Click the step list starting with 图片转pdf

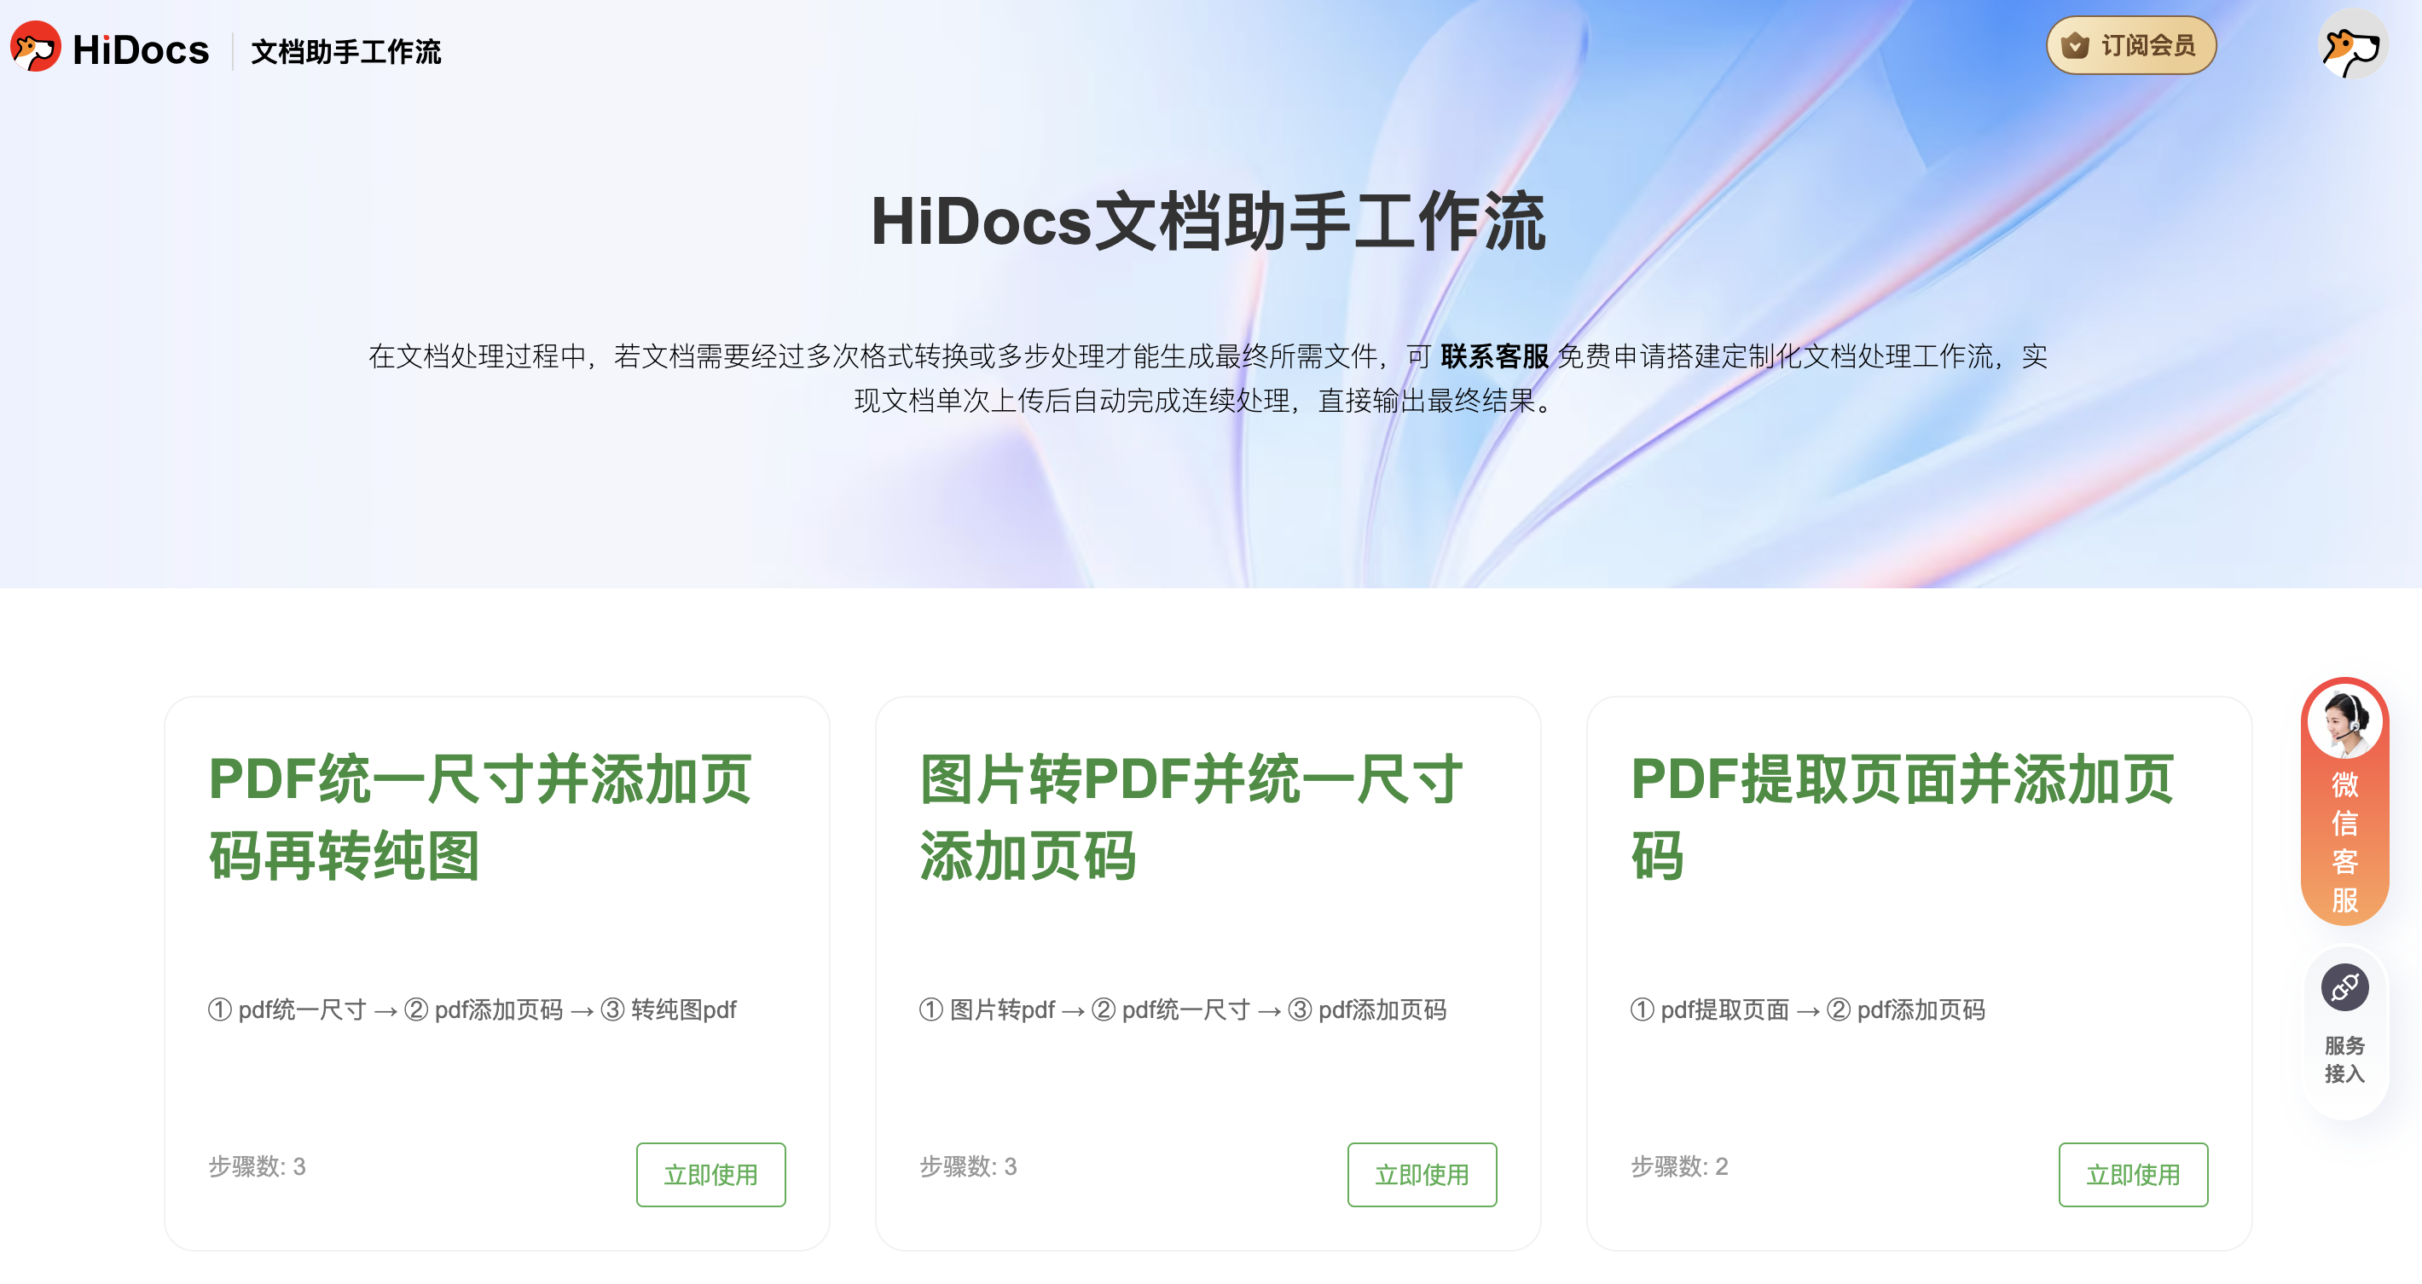(1182, 1009)
